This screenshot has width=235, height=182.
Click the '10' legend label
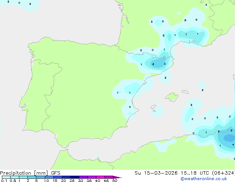tap(46, 181)
